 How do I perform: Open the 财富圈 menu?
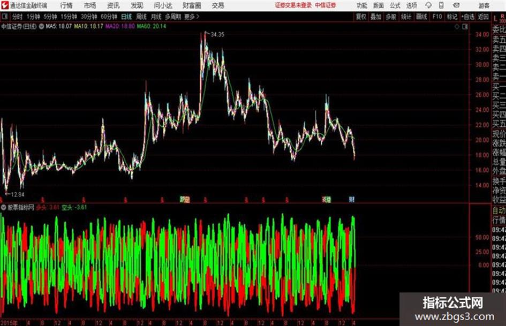point(192,5)
